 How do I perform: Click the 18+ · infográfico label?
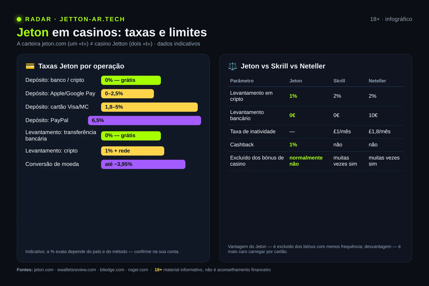pos(391,19)
